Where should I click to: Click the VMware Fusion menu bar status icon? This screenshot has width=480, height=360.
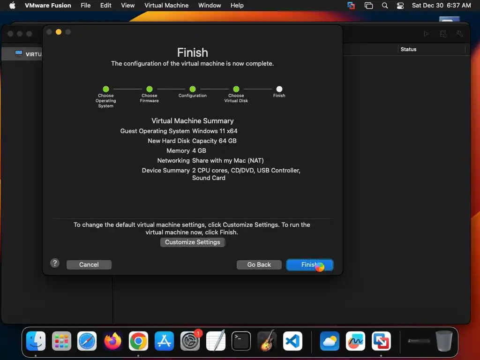[x=351, y=5]
